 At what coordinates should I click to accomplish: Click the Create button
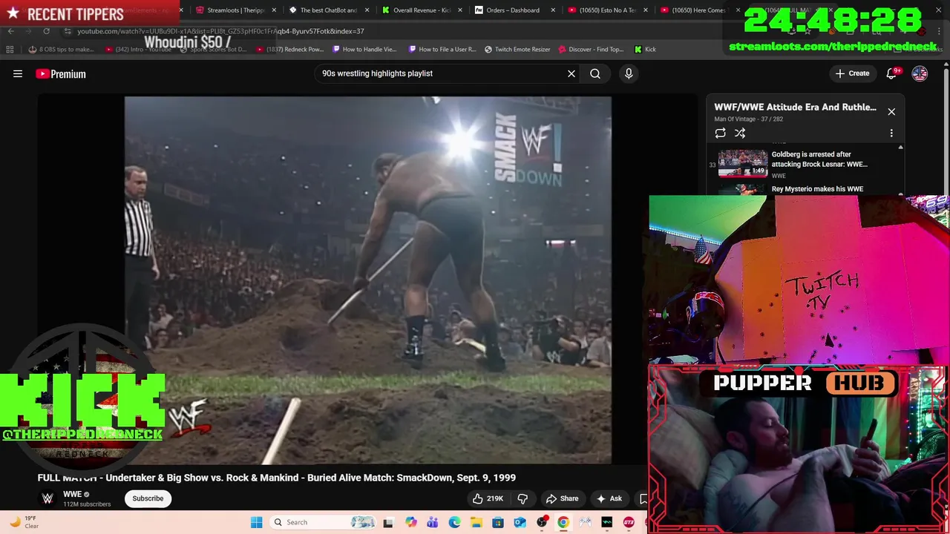pos(852,73)
